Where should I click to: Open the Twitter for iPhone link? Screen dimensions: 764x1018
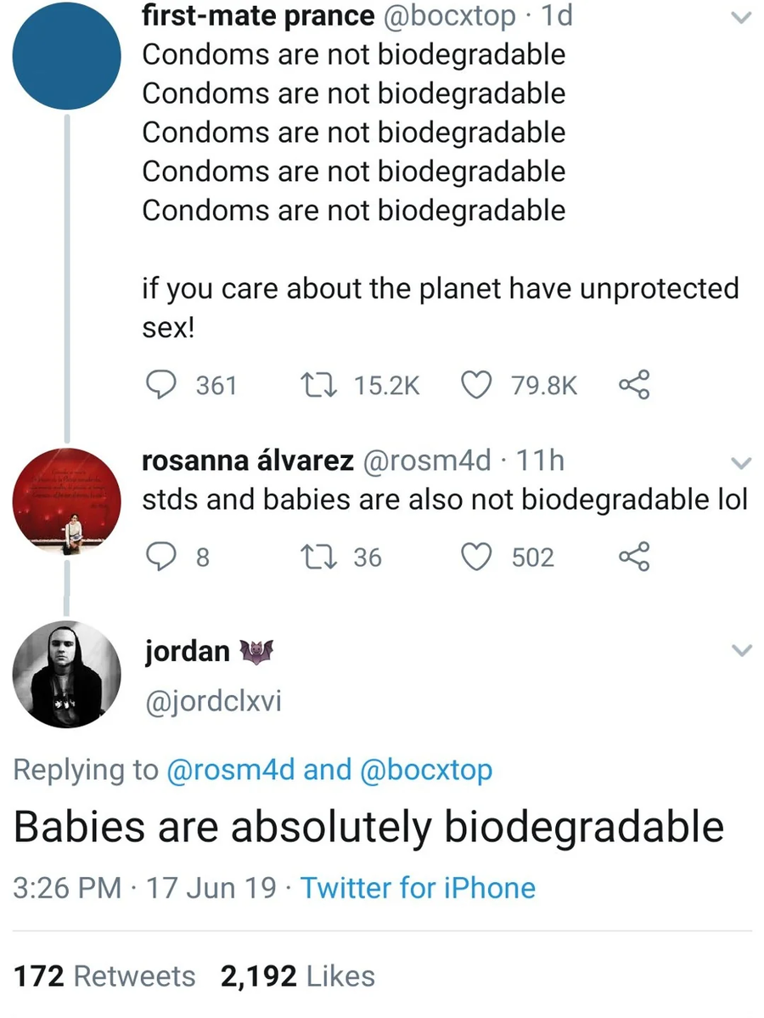(x=418, y=887)
